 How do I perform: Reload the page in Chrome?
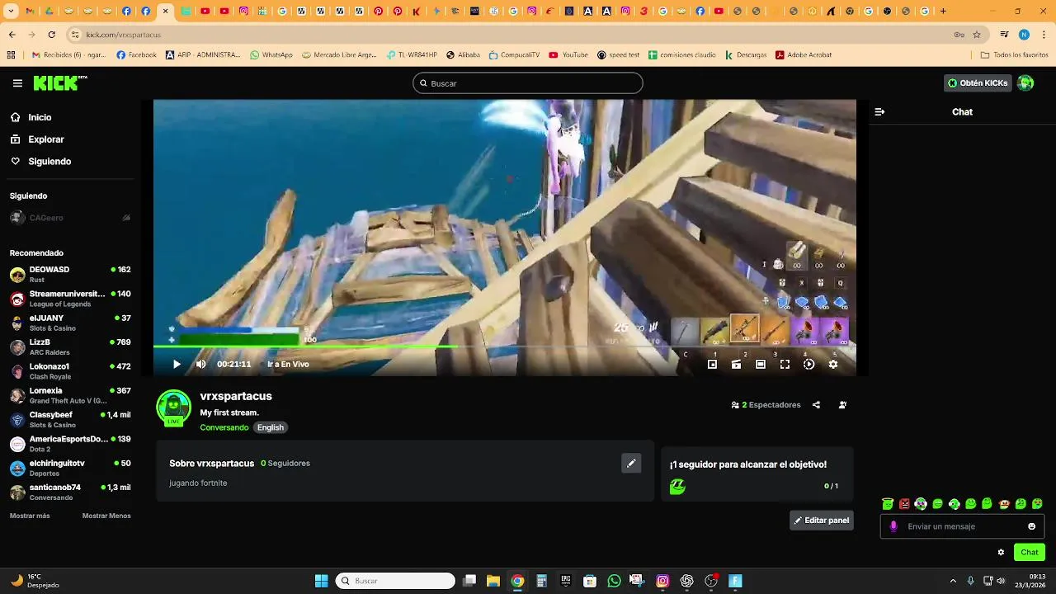51,35
